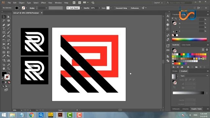Select the Rectangle tool
This screenshot has width=210, height=118.
click(x=4, y=32)
